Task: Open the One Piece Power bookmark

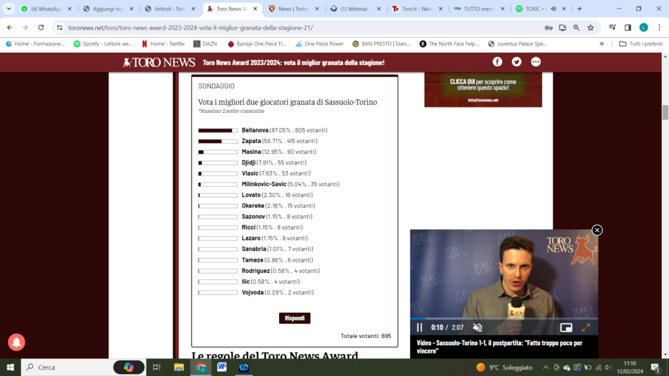Action: coord(319,44)
